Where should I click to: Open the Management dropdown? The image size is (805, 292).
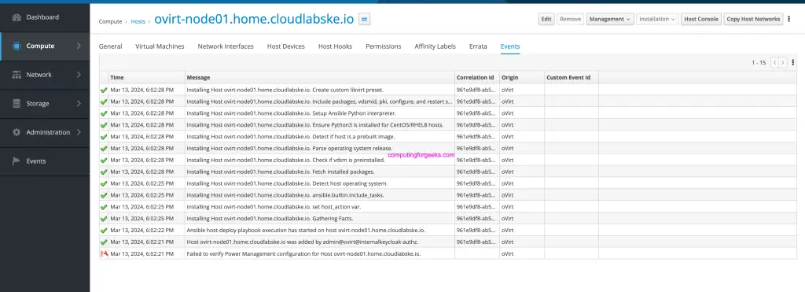(610, 19)
